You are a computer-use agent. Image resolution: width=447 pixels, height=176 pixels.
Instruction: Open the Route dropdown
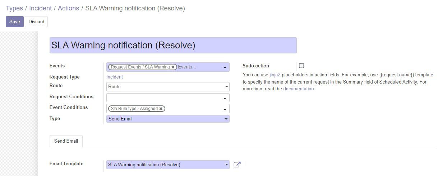pos(168,87)
